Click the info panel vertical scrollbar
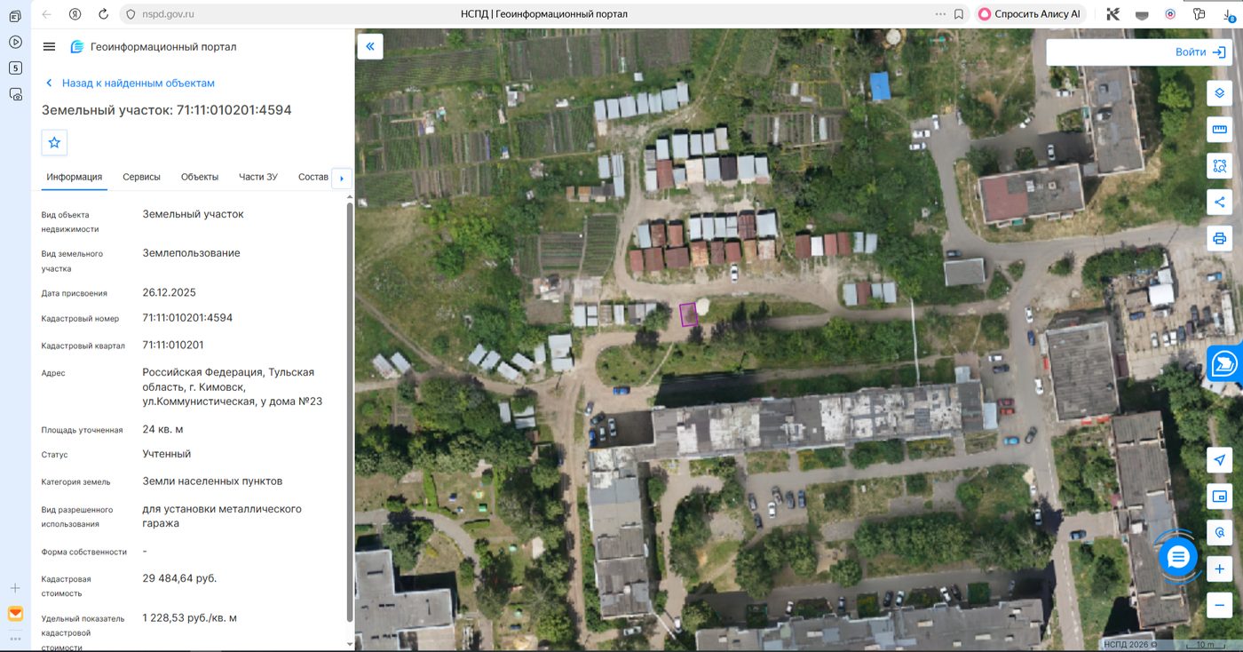 350,412
